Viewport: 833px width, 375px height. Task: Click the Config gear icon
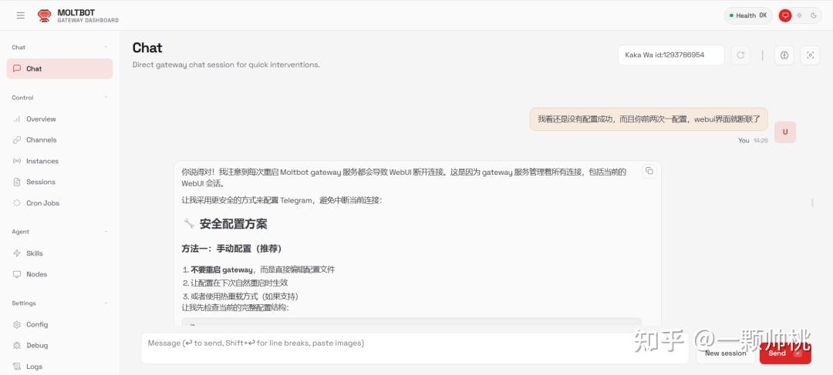coord(16,324)
